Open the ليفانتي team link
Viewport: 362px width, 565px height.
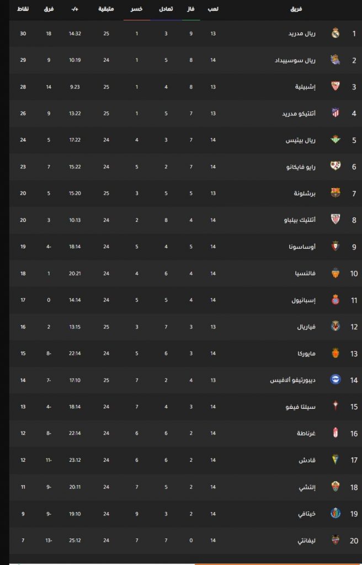(306, 540)
